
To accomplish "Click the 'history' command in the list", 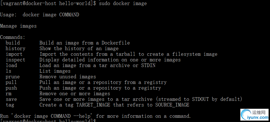I will pyautogui.click(x=16, y=48).
